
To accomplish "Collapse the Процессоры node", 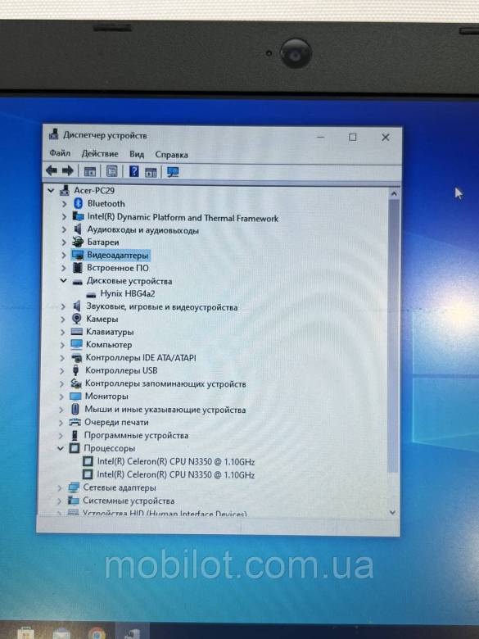I will [61, 448].
